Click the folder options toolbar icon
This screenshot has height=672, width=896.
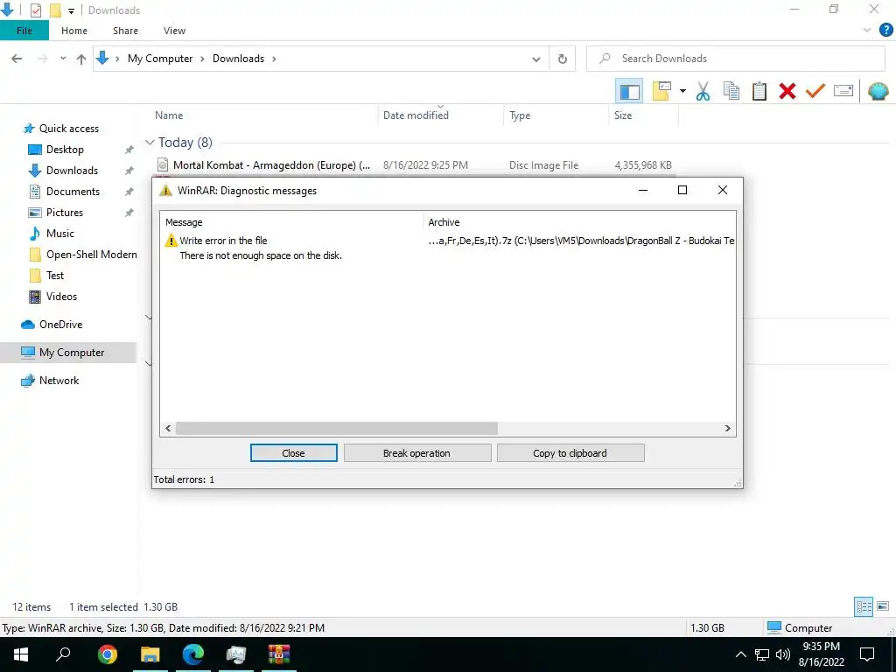pyautogui.click(x=661, y=91)
